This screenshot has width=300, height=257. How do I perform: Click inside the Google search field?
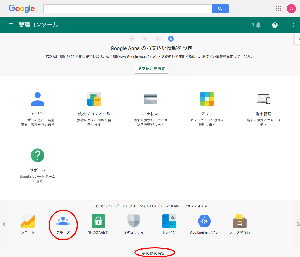[x=127, y=9]
